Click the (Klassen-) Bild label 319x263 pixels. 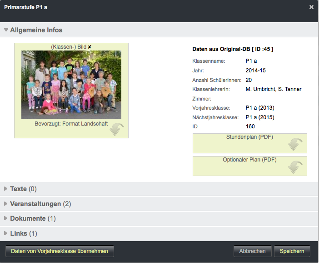[x=69, y=47]
